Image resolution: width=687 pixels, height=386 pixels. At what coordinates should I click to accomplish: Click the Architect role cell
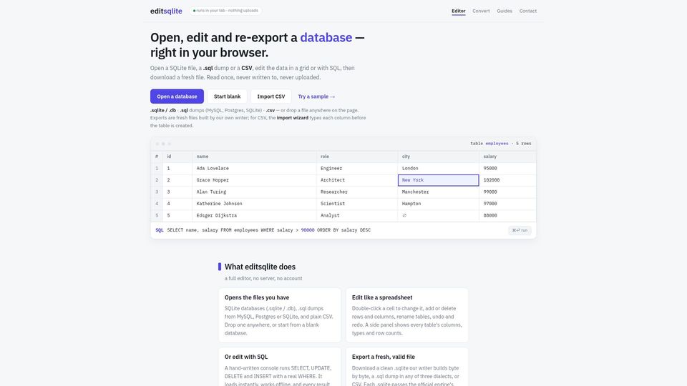(x=357, y=180)
